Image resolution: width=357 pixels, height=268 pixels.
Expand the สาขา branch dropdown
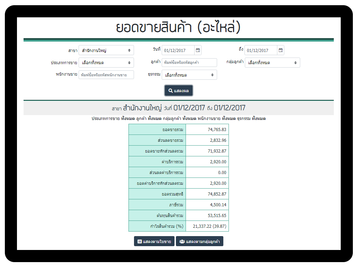pos(106,50)
